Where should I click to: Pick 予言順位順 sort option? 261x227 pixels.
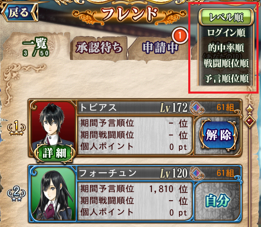[226, 78]
